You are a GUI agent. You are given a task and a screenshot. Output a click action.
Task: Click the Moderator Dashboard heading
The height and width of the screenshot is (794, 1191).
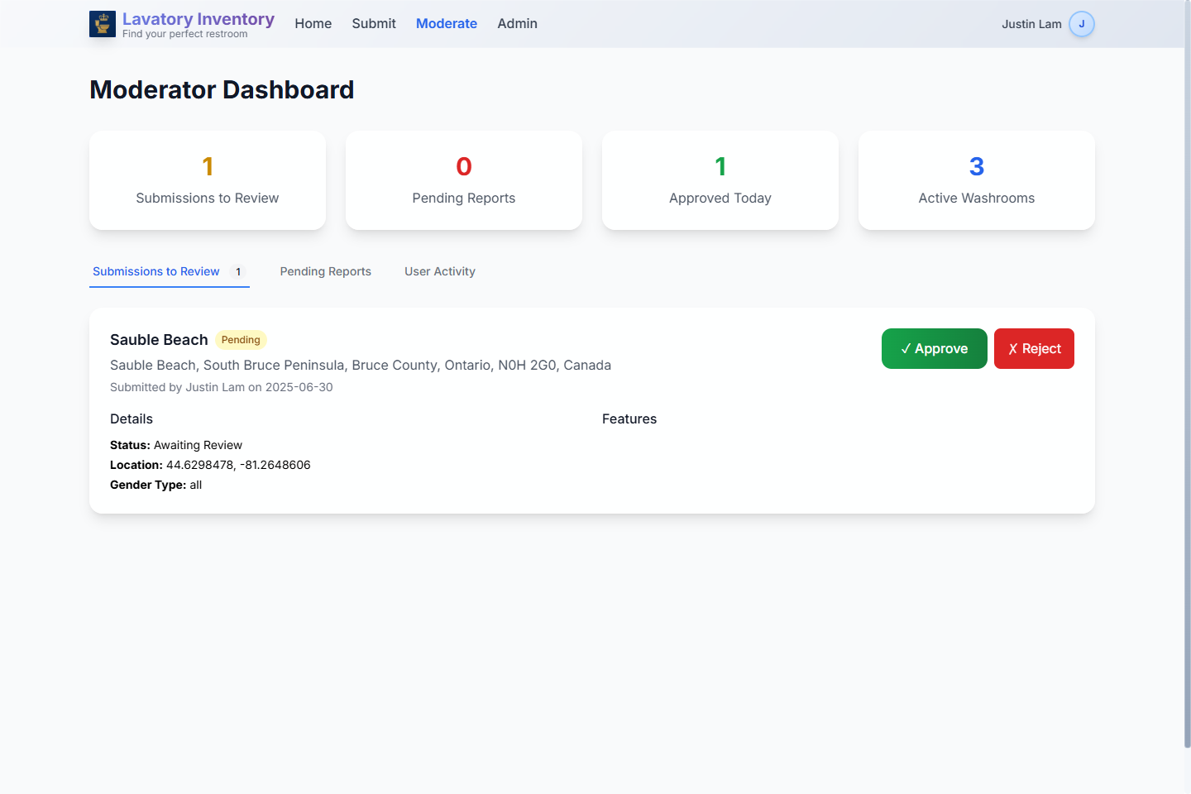222,89
